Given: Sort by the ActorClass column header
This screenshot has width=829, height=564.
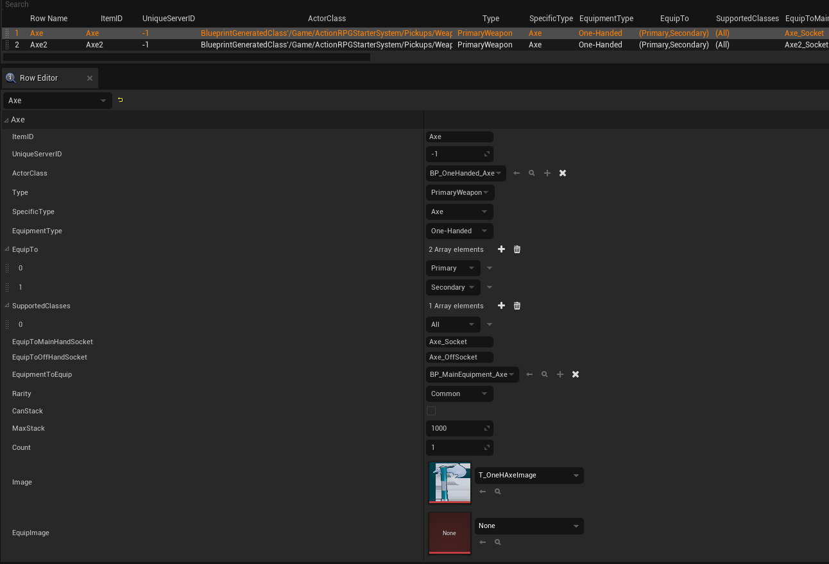Looking at the screenshot, I should [327, 19].
